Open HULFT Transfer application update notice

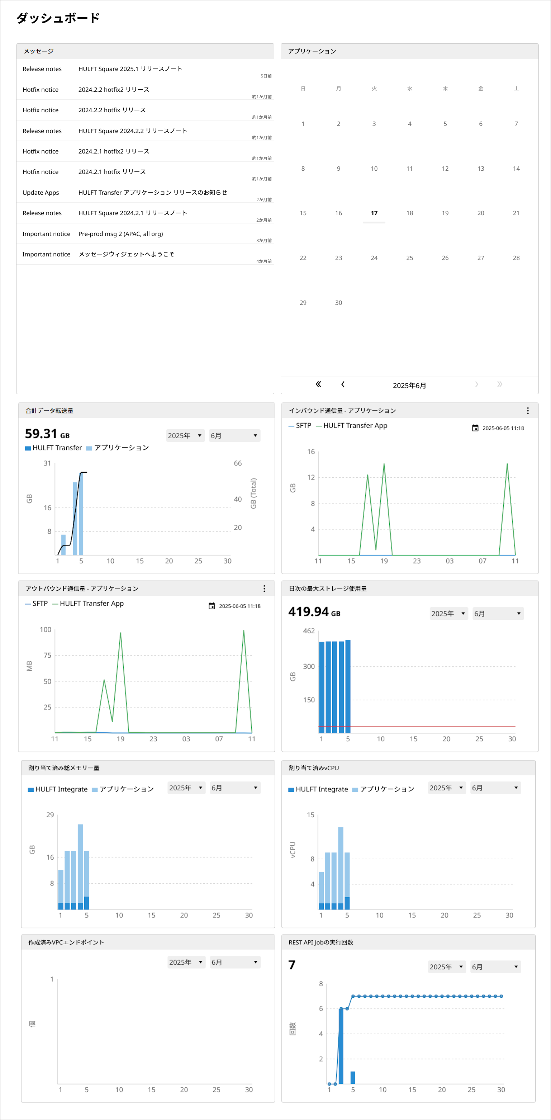coord(152,193)
